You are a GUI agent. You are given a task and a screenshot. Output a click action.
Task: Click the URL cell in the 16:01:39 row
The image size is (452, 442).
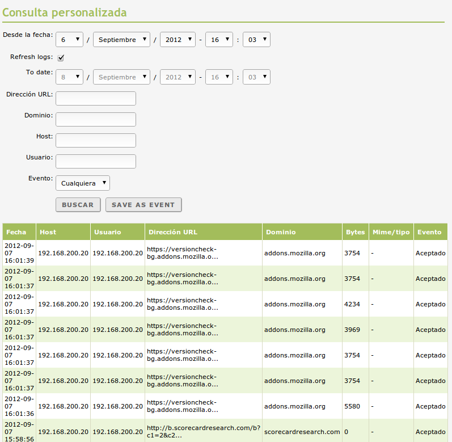point(204,253)
